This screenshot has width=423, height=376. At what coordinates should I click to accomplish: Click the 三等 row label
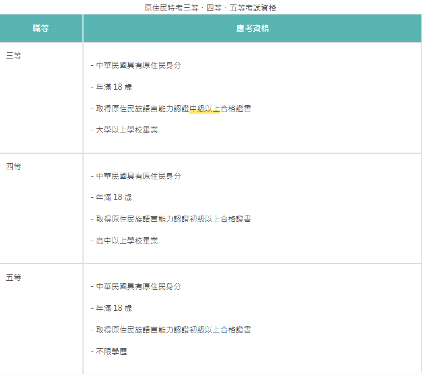tap(14, 56)
